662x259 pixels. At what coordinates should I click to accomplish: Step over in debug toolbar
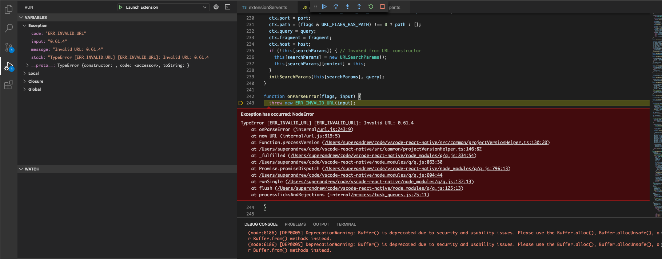click(336, 7)
